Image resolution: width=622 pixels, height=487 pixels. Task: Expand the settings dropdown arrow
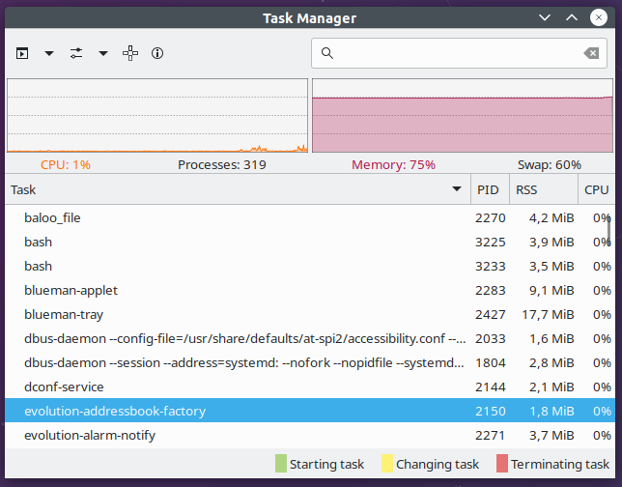[103, 53]
